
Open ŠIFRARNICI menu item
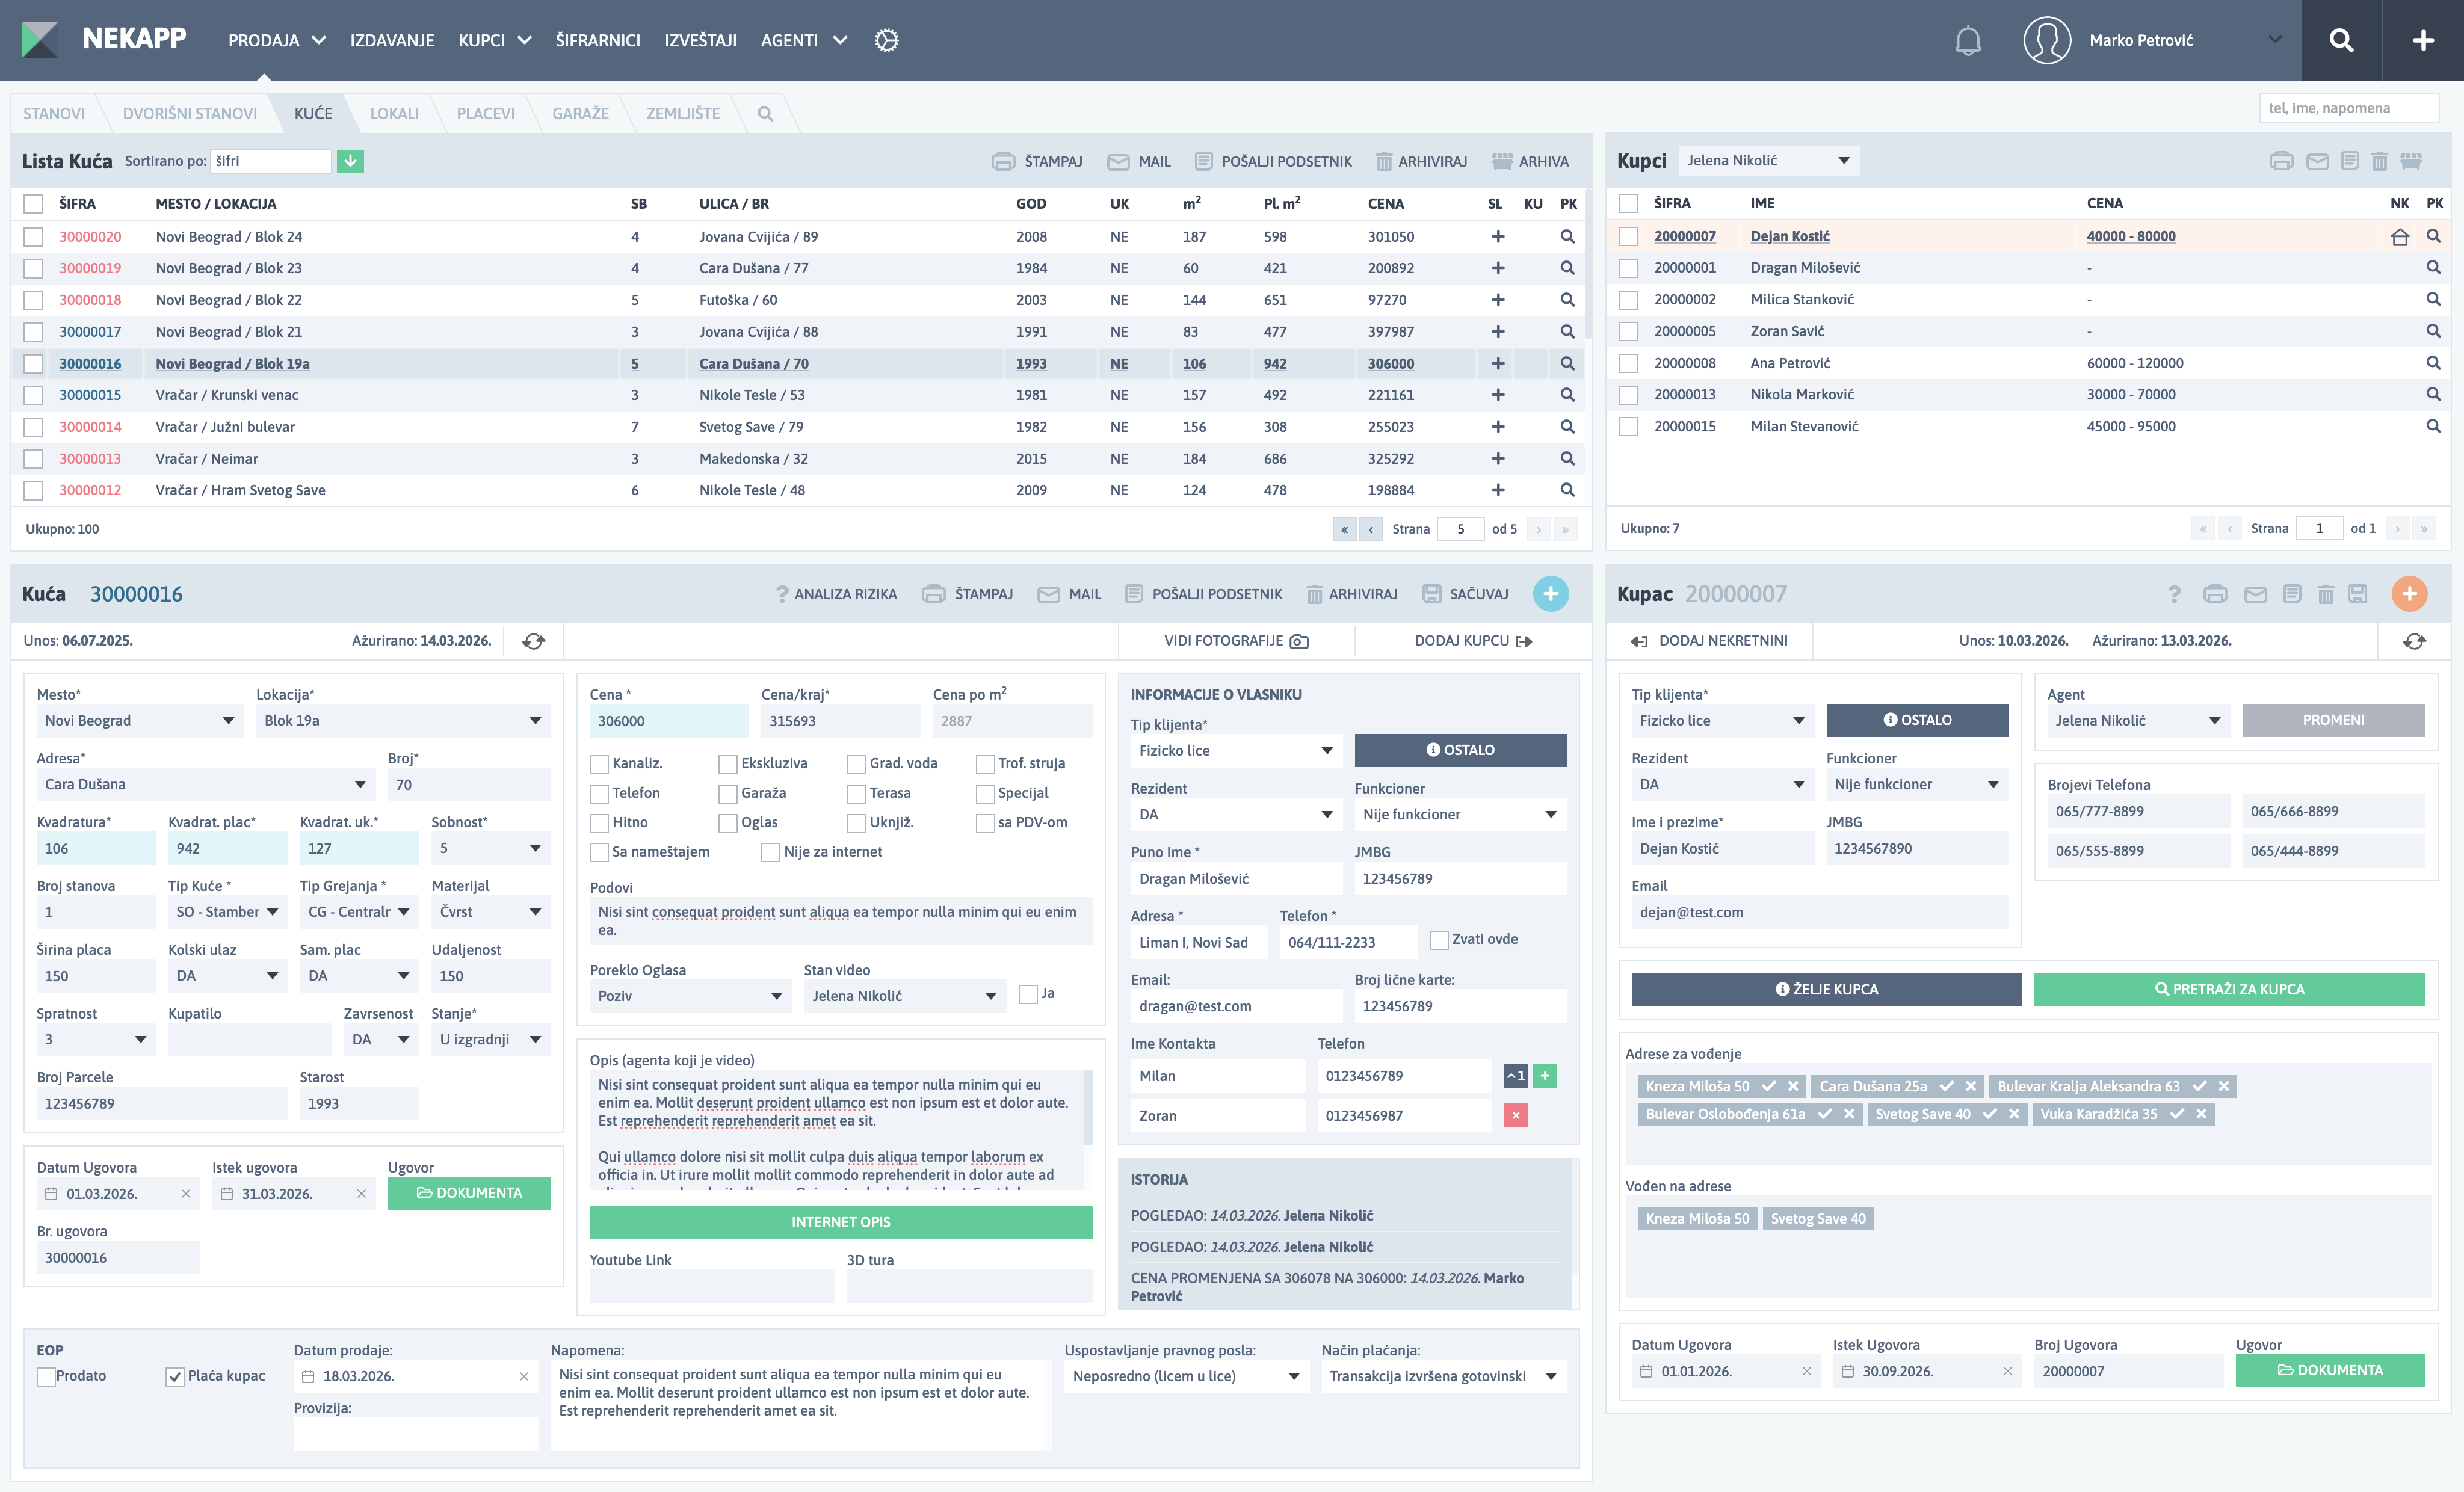pyautogui.click(x=598, y=40)
